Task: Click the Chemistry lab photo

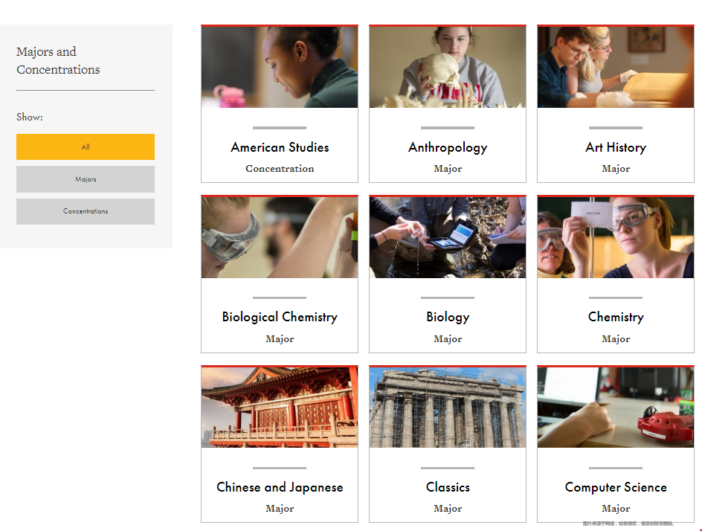Action: (616, 237)
